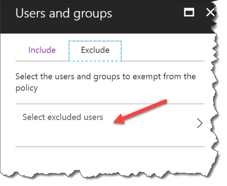Click the square maximize icon in header

pyautogui.click(x=189, y=12)
